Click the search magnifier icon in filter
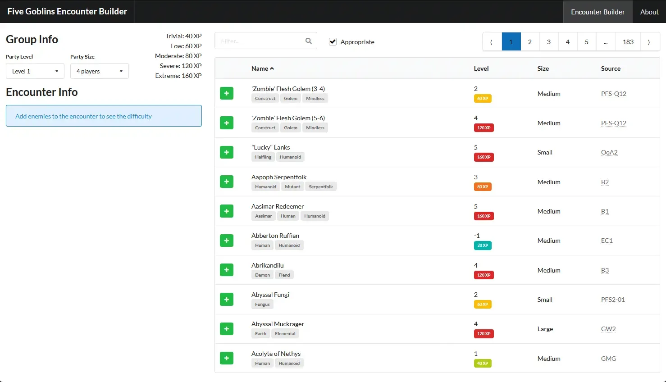The width and height of the screenshot is (666, 382). [x=309, y=41]
